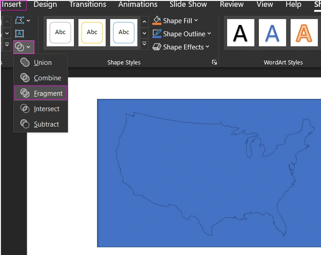Image resolution: width=321 pixels, height=255 pixels.
Task: Expand the left shapes gallery More arrow
Action: point(7,44)
